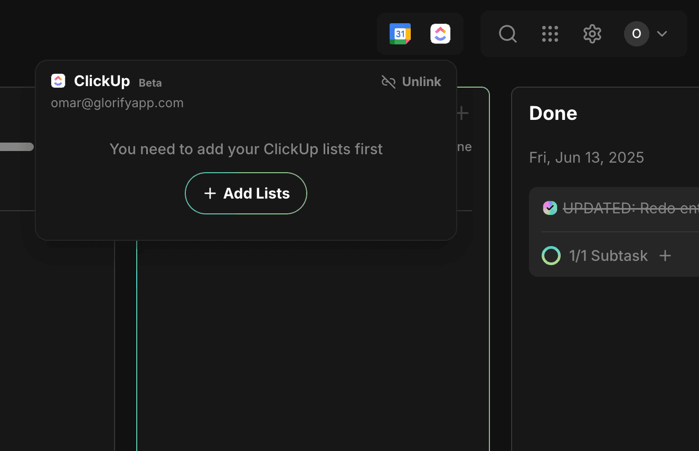
Task: Click the plus icon in the middle column header
Action: click(x=462, y=113)
